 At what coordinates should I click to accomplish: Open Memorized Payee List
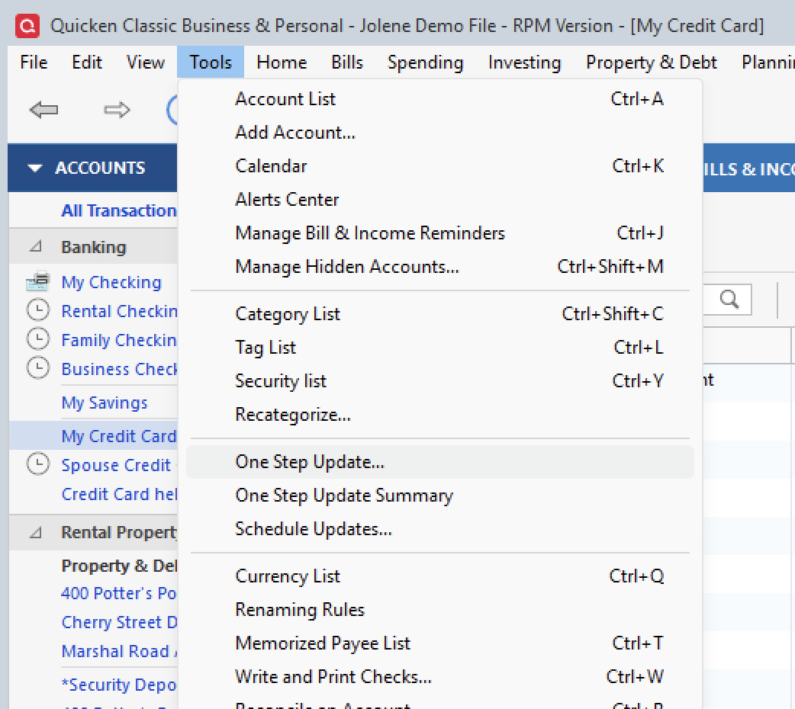coord(439,643)
